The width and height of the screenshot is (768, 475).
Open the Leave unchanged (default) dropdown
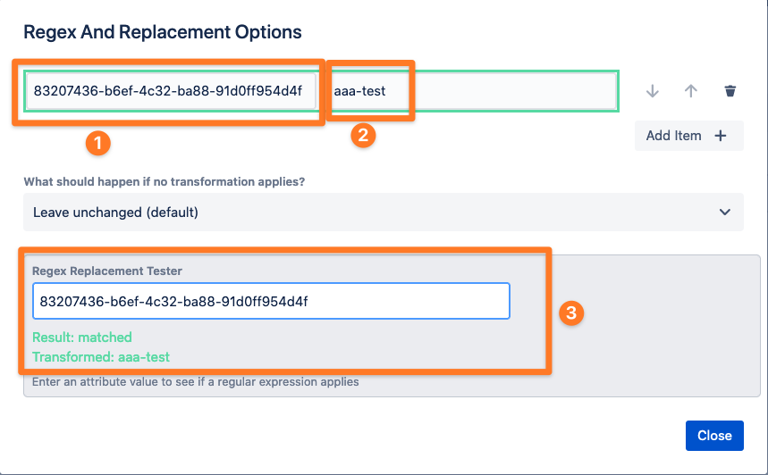tap(384, 212)
